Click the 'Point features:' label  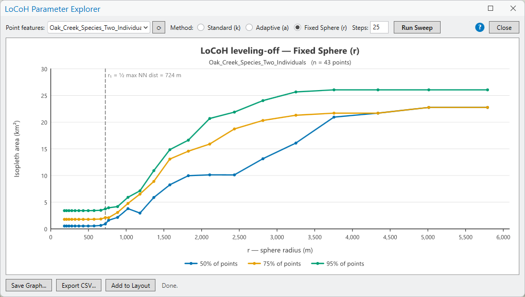(25, 27)
